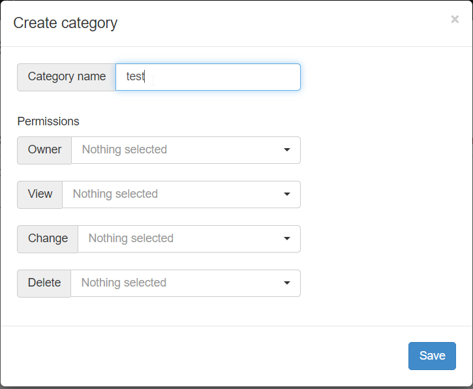Click the caret arrow of Owner dropdown
The width and height of the screenshot is (473, 389).
click(287, 150)
